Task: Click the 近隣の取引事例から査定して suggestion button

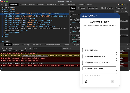Action: 100,69
